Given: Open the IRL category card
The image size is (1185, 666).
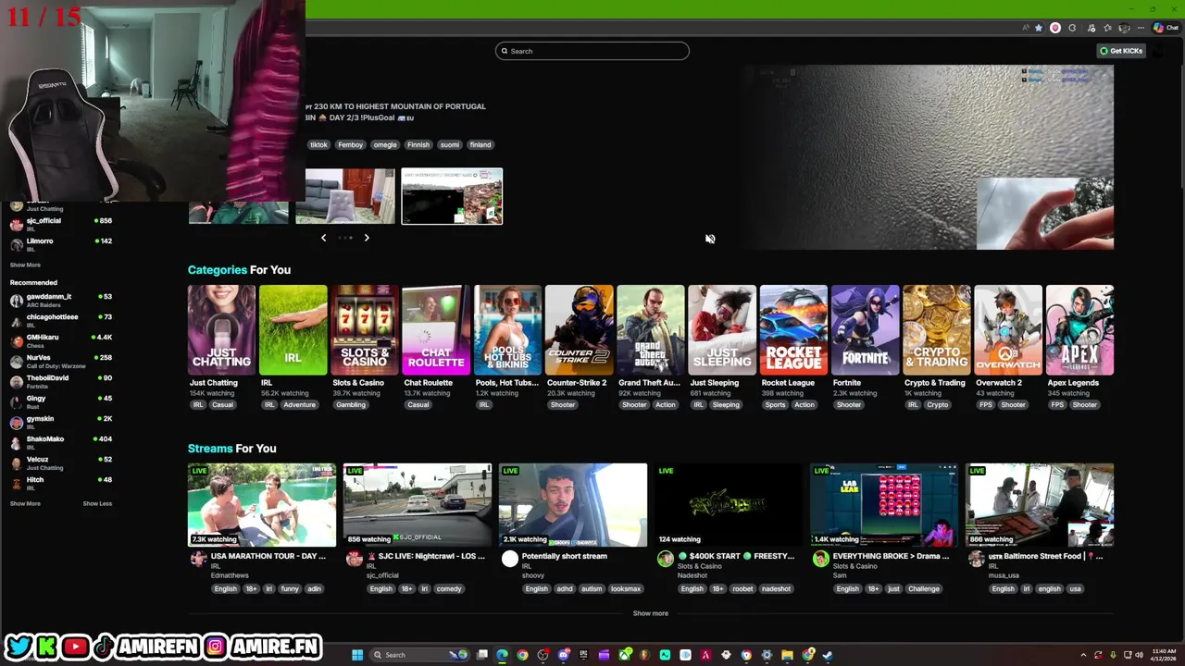Looking at the screenshot, I should (293, 330).
